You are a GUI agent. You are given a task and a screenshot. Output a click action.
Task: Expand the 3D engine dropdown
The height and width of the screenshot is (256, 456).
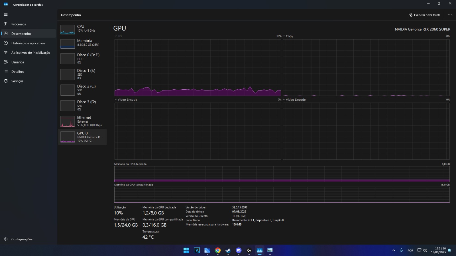[116, 36]
